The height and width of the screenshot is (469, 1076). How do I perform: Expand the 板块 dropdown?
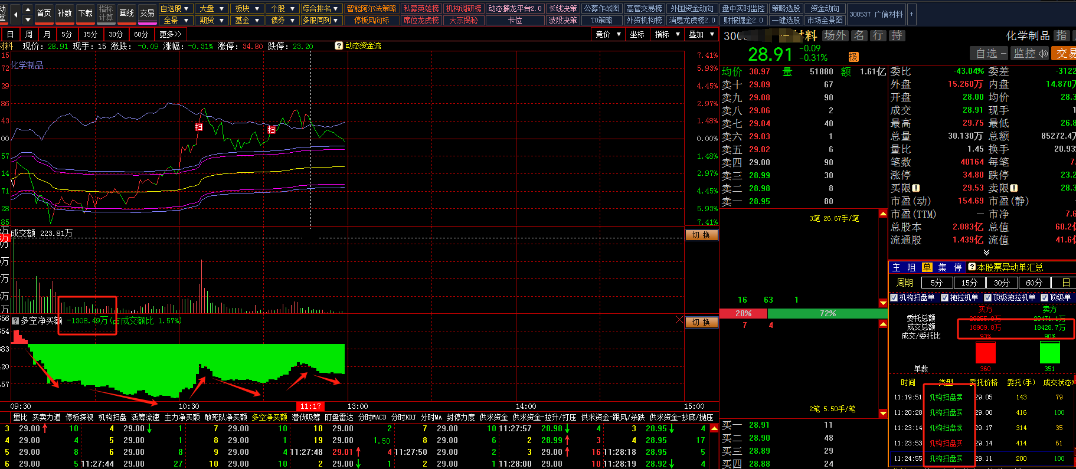point(247,8)
